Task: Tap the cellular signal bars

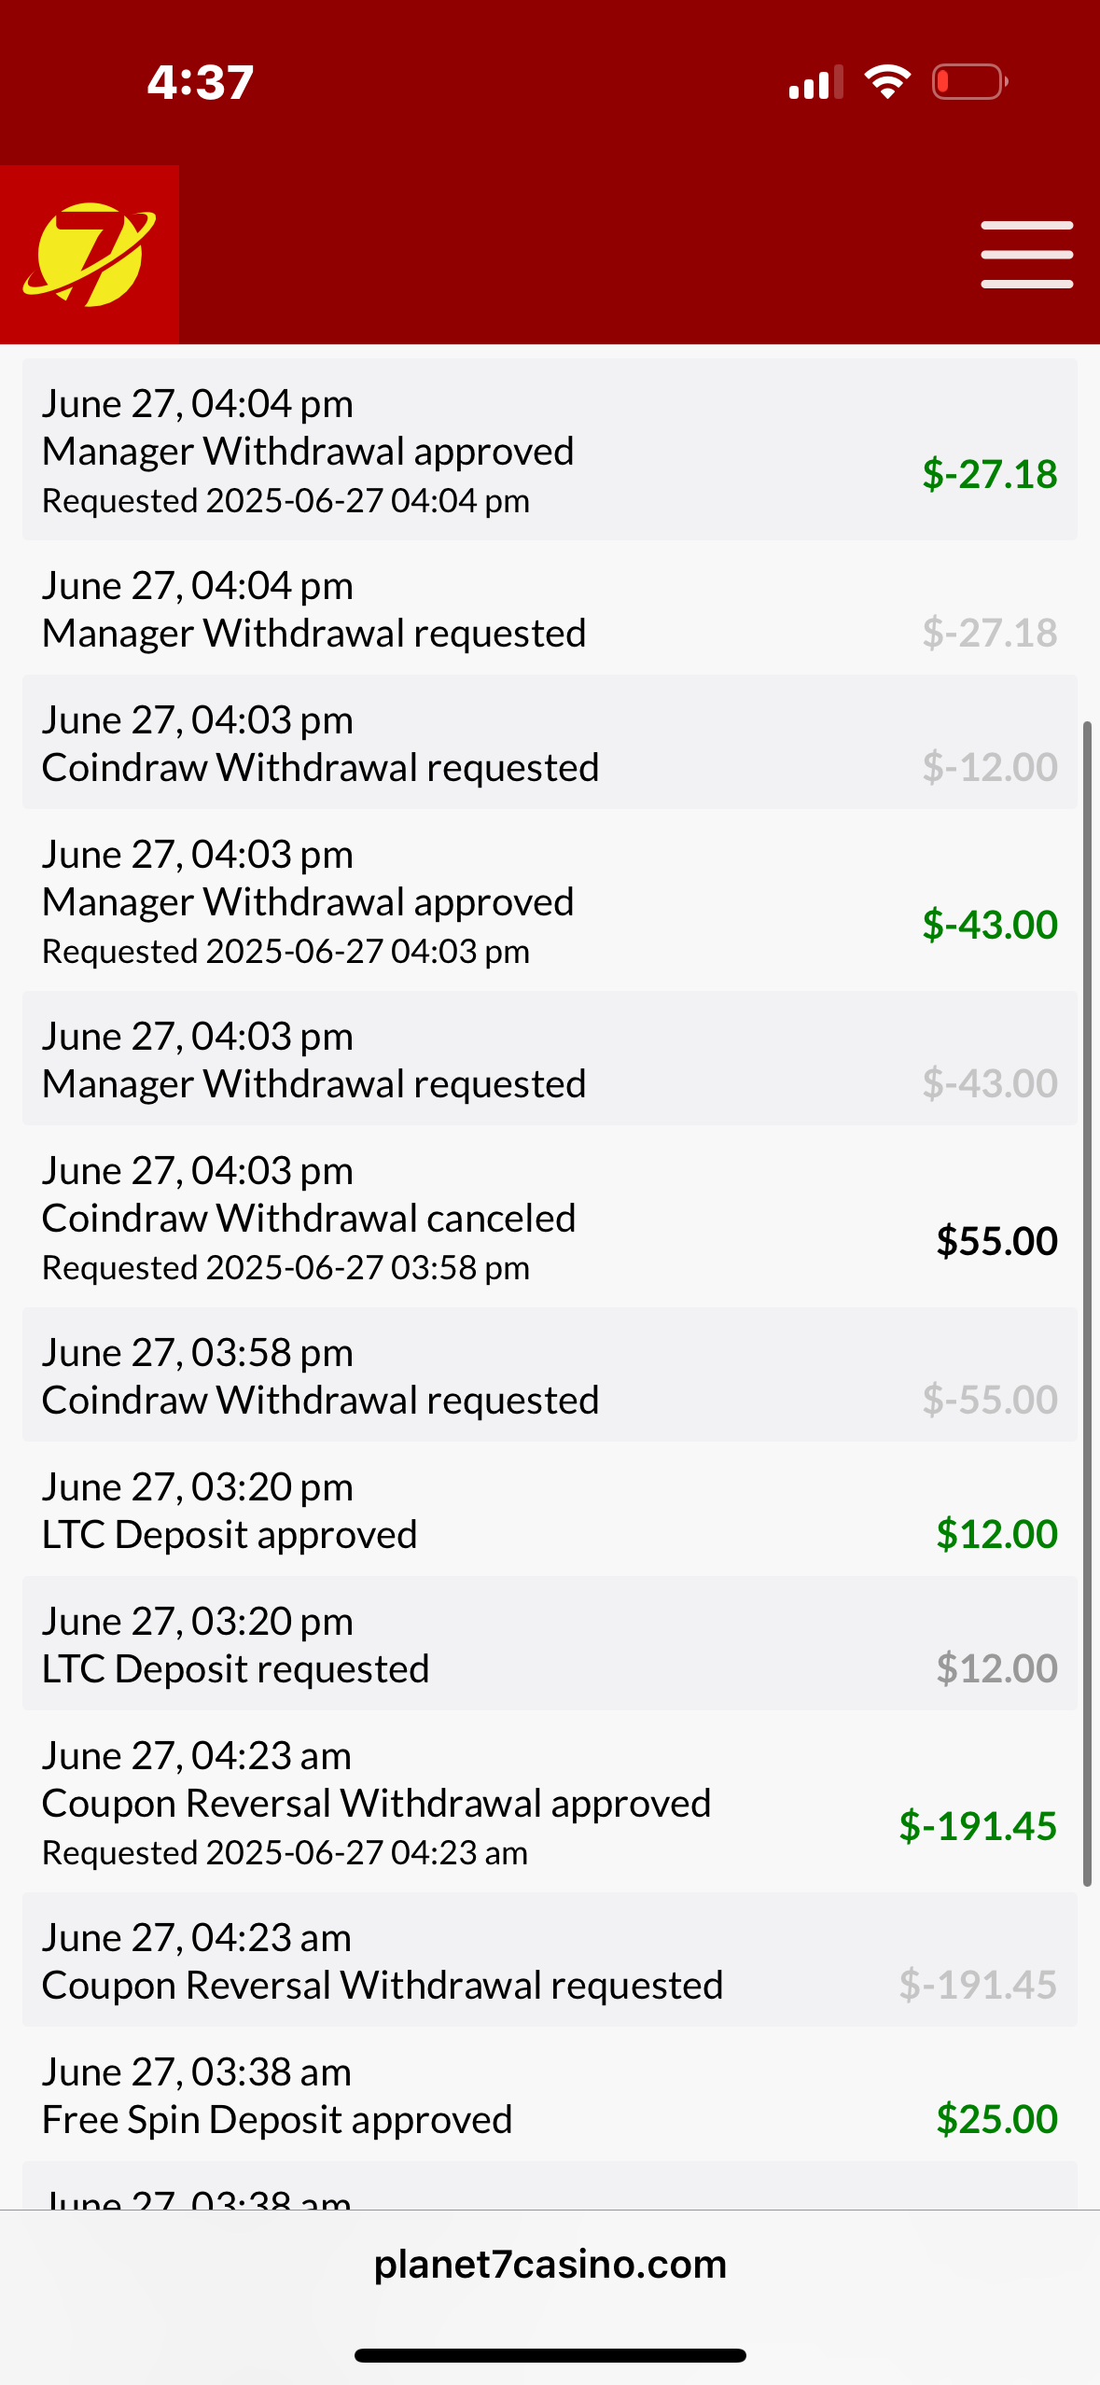Action: [815, 82]
